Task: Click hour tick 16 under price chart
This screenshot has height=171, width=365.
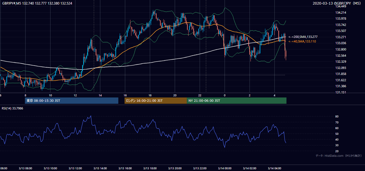Action: point(125,95)
